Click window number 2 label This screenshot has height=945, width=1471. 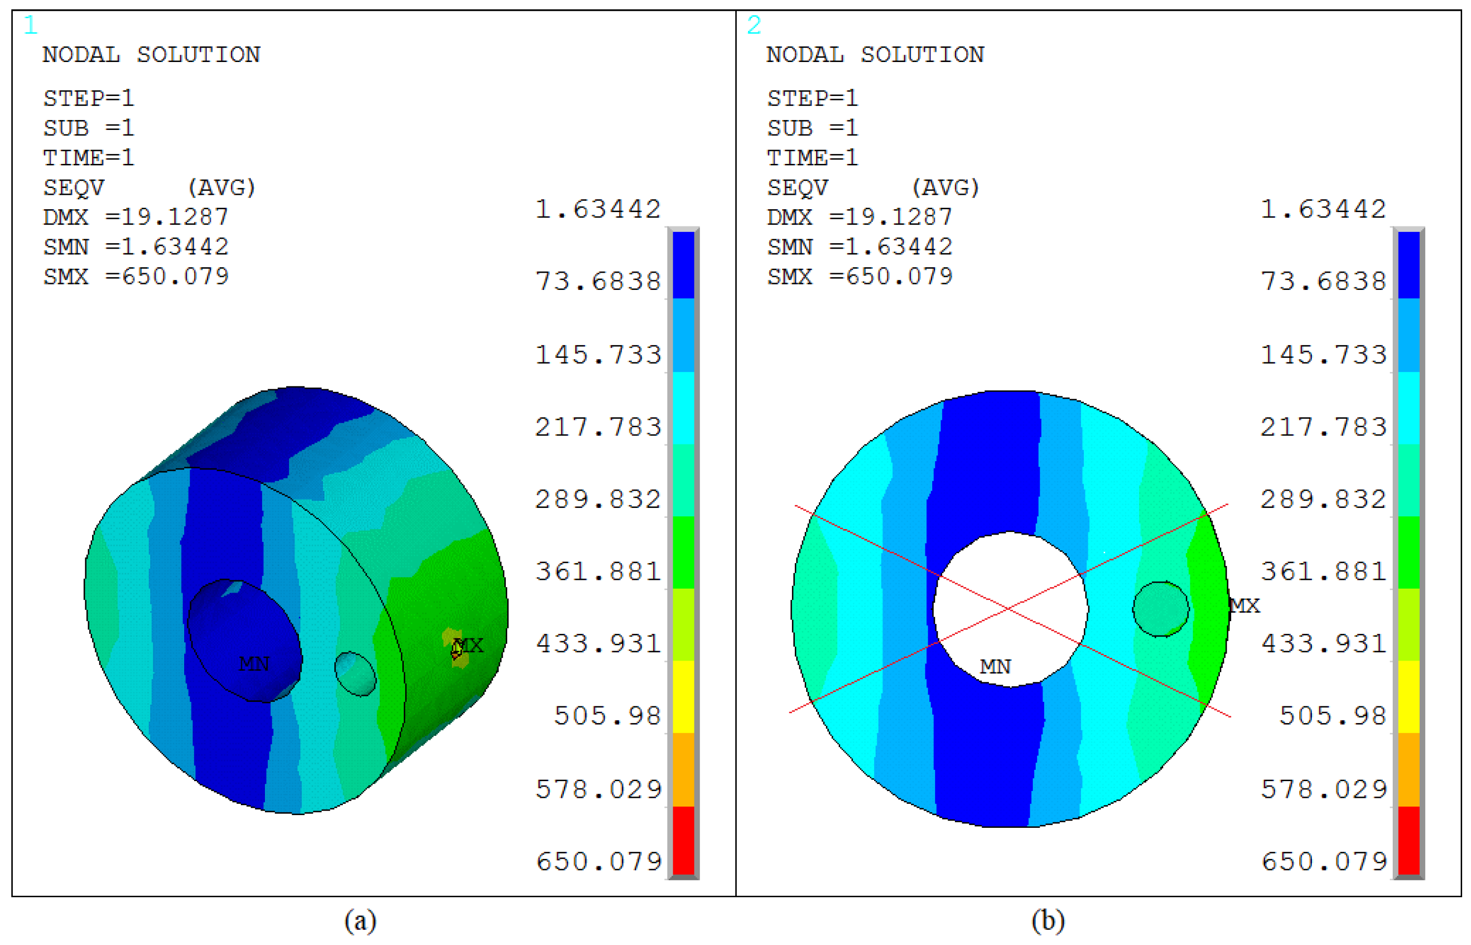click(x=754, y=26)
